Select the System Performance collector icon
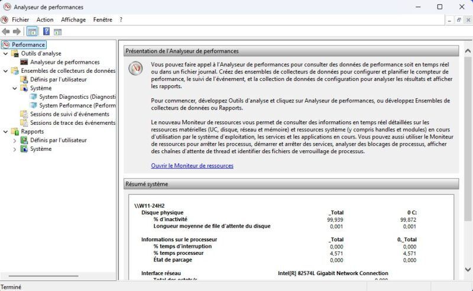The width and height of the screenshot is (473, 291). 33,106
